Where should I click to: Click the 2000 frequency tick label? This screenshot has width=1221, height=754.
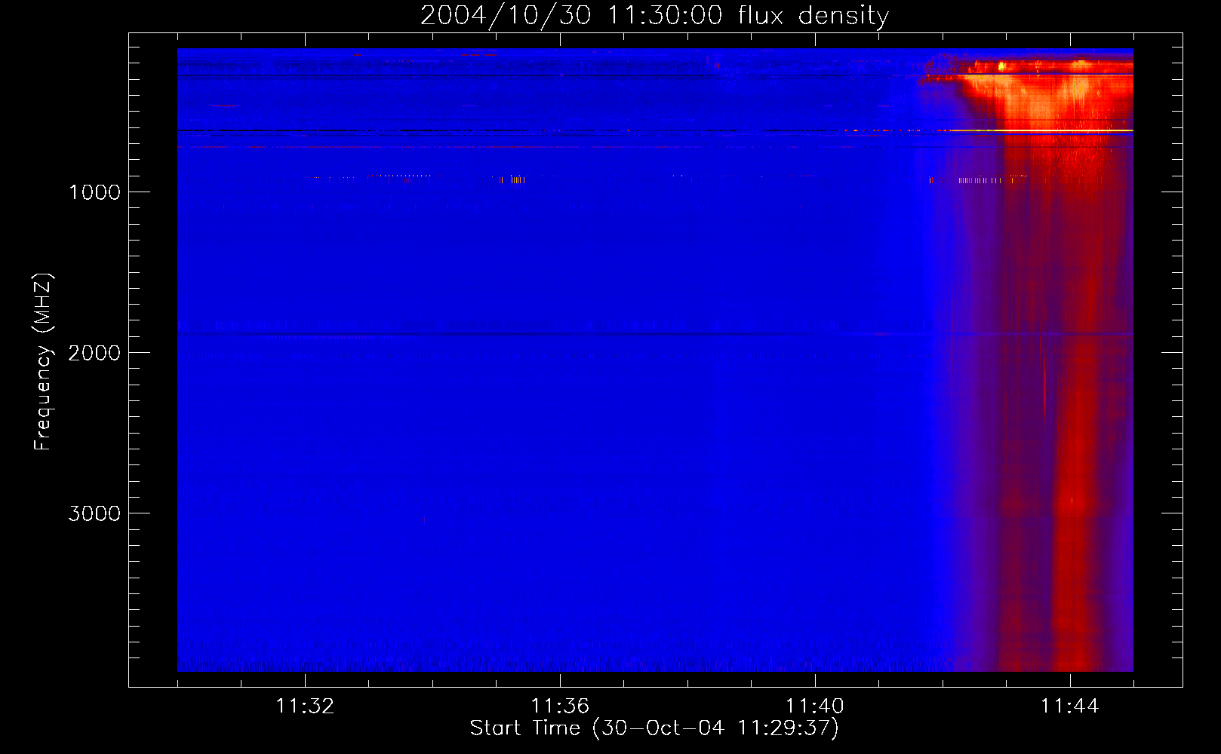coord(95,353)
